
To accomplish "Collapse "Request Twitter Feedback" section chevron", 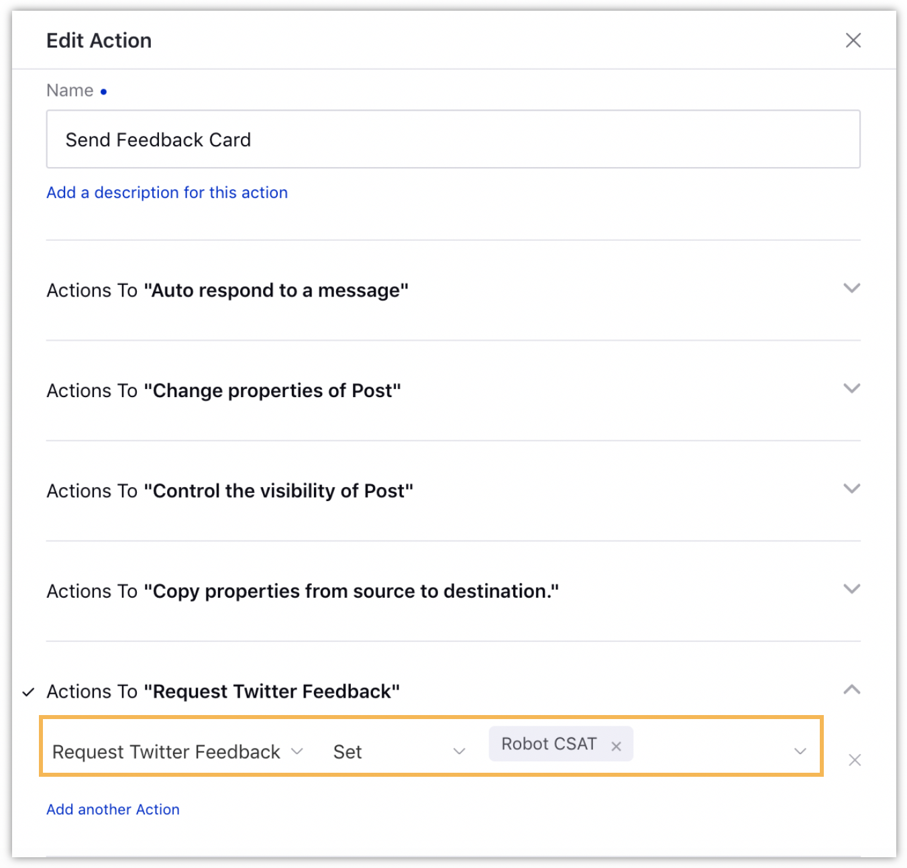I will (851, 690).
